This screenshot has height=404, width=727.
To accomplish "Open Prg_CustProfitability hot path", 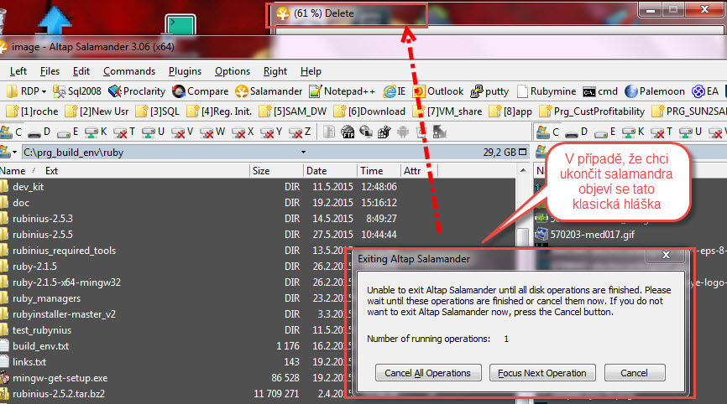I will pos(592,111).
